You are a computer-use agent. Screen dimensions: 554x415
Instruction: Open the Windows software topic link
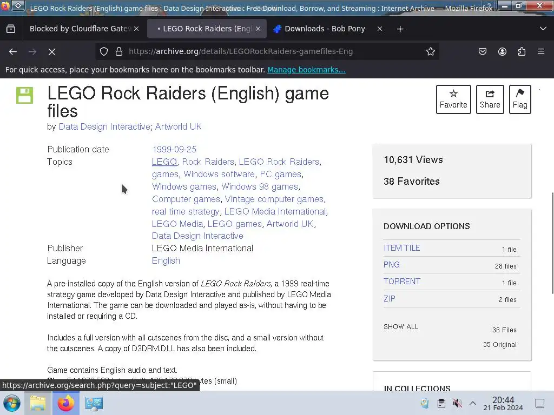[x=219, y=174]
